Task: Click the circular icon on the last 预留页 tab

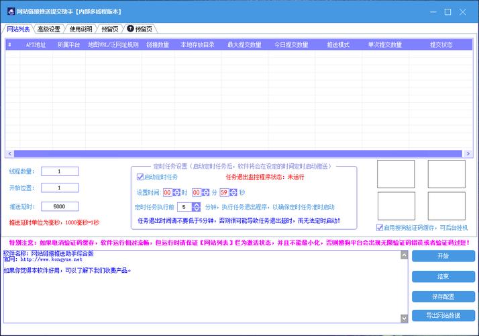Action: [x=130, y=29]
